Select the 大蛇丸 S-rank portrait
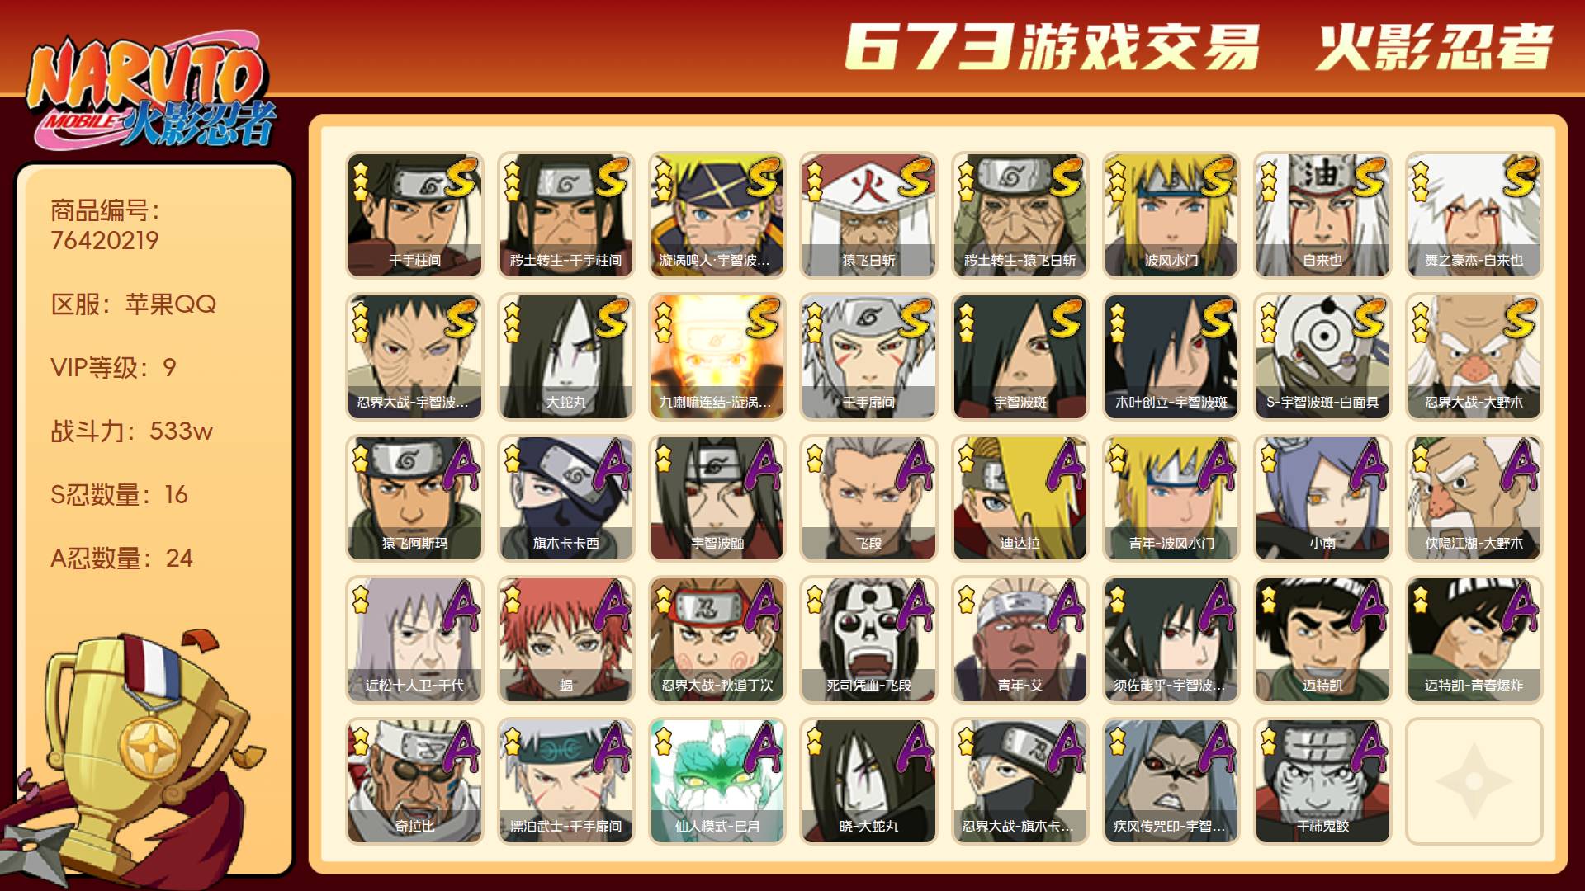The height and width of the screenshot is (891, 1585). click(565, 357)
